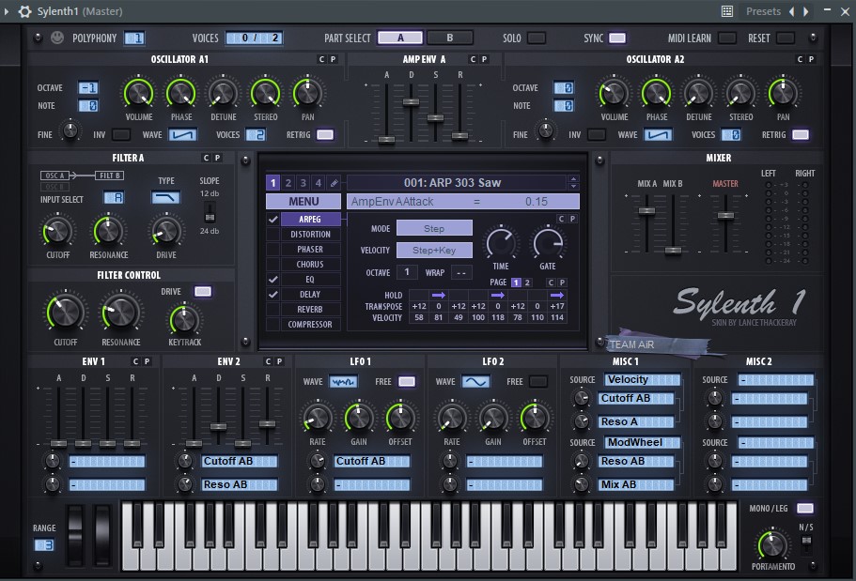The height and width of the screenshot is (581, 856).
Task: Toggle the MIDI Learn switch
Action: coord(726,38)
